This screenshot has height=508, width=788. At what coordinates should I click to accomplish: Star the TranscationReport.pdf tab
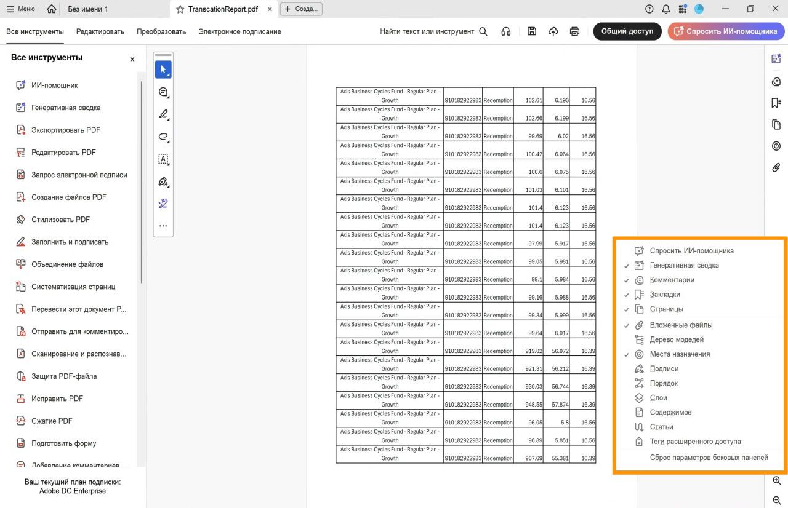point(180,9)
